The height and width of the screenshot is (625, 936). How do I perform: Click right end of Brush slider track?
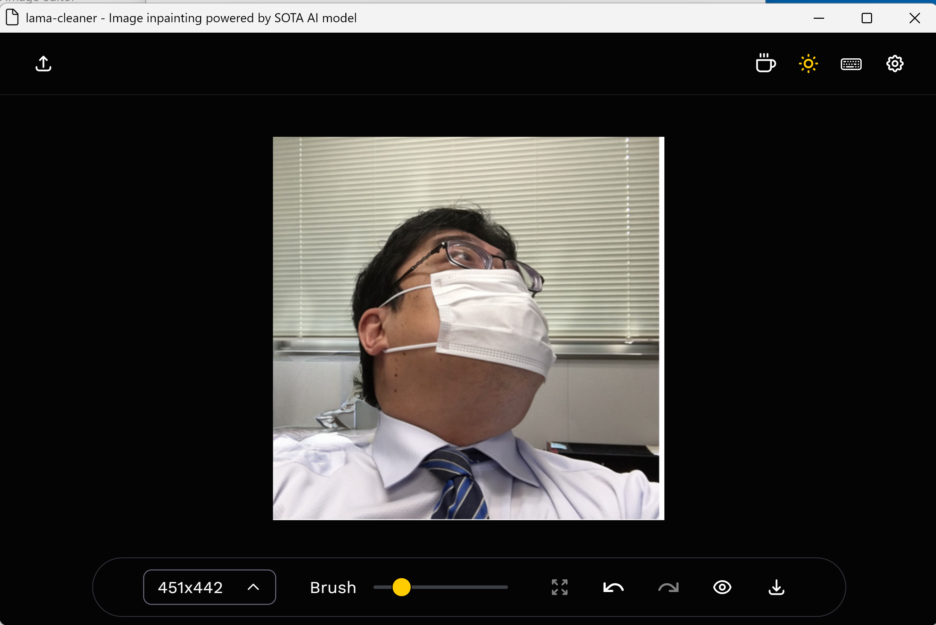506,587
